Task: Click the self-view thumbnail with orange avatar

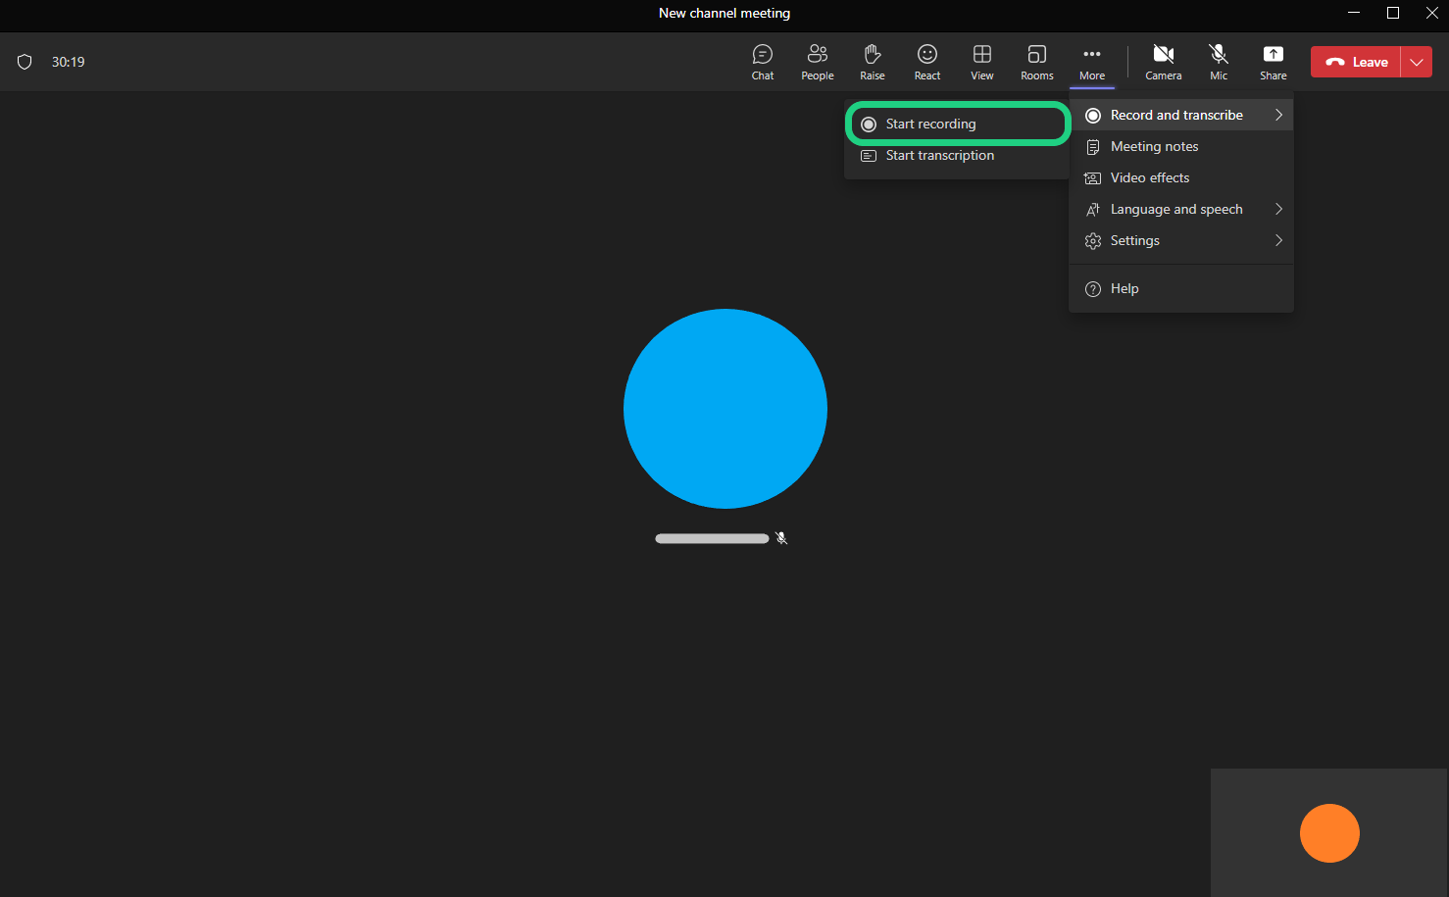Action: coord(1328,832)
